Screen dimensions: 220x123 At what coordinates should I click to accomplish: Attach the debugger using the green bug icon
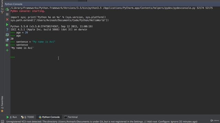[x=7, y=45]
